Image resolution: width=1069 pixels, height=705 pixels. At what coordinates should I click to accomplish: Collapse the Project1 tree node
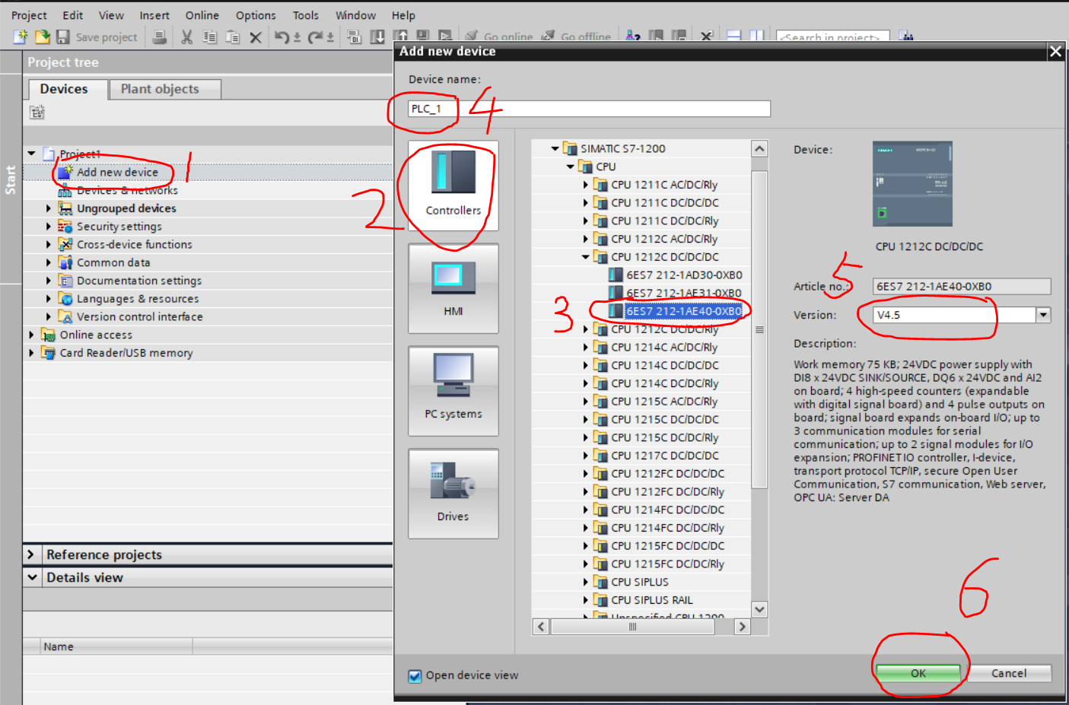pos(31,154)
